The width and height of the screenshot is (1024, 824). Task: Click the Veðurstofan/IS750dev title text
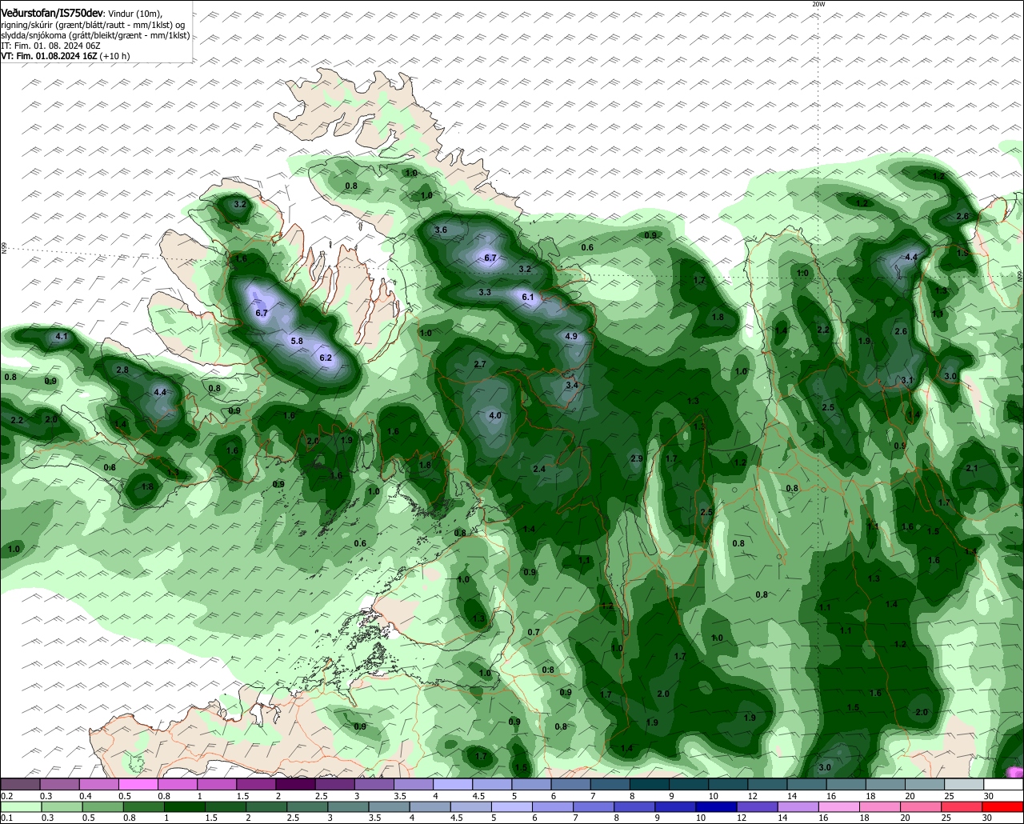point(51,14)
